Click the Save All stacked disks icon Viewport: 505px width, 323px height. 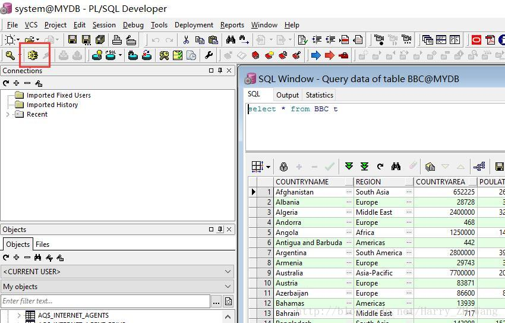click(100, 40)
